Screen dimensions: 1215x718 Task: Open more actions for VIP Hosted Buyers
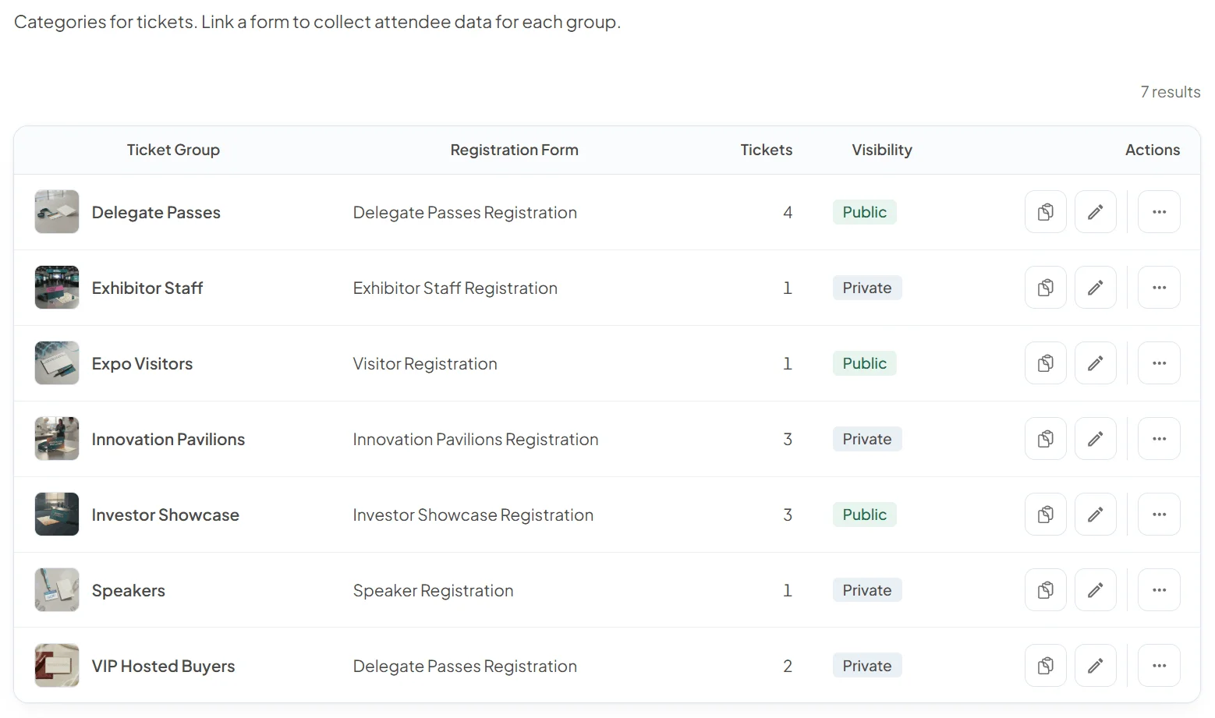pos(1159,666)
